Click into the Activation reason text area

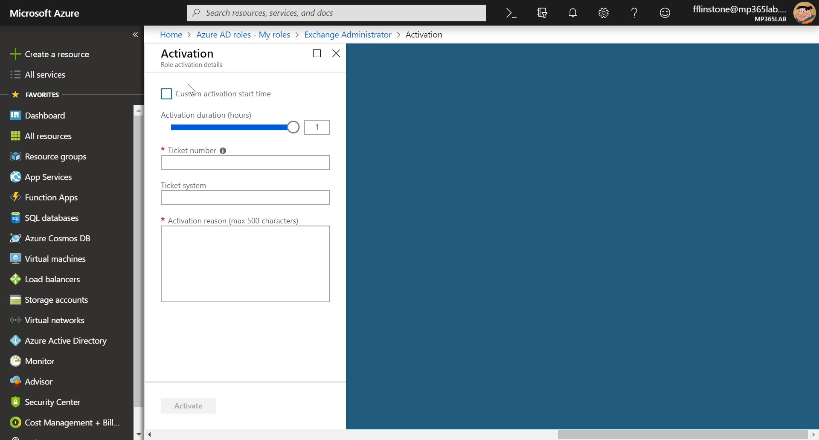coord(245,264)
